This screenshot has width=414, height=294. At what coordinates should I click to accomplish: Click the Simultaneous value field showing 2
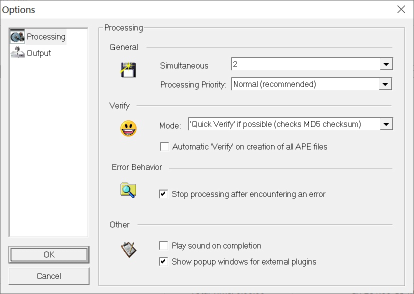point(305,64)
